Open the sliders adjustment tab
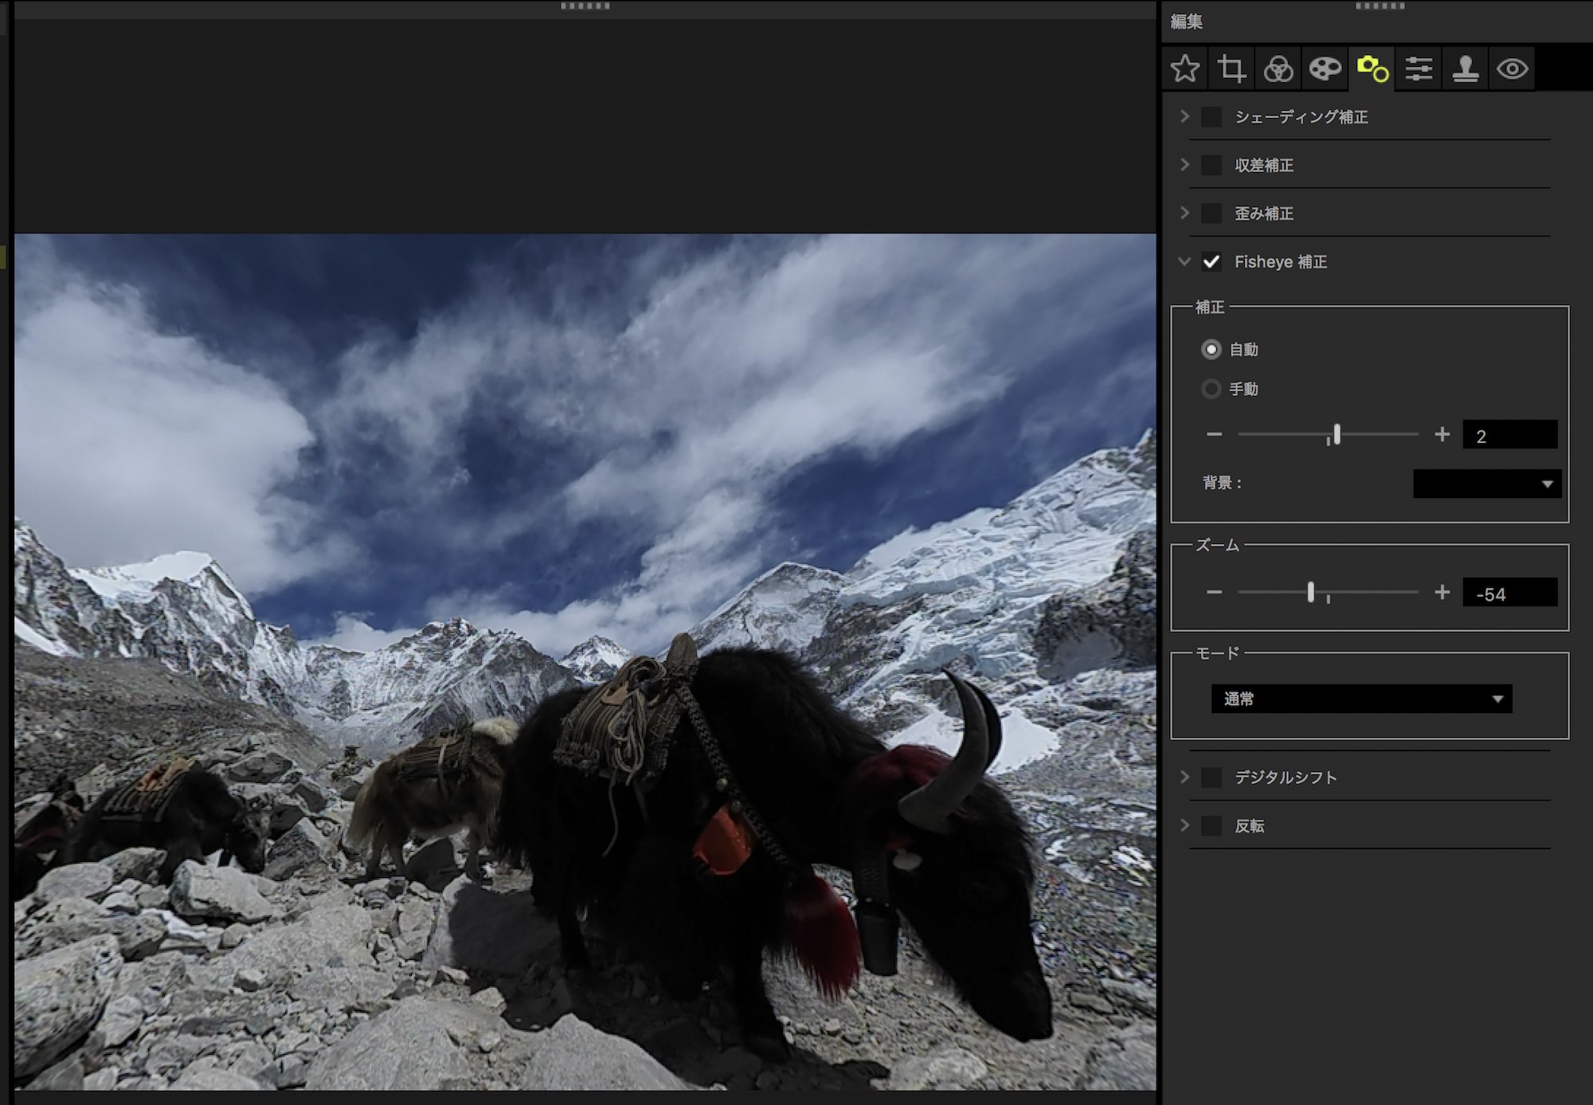1593x1105 pixels. (1419, 69)
